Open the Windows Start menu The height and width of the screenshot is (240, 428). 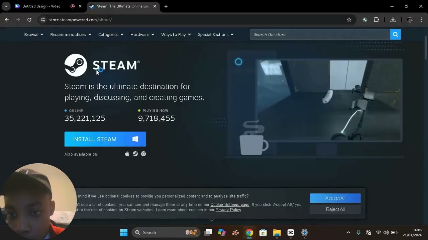point(124,233)
